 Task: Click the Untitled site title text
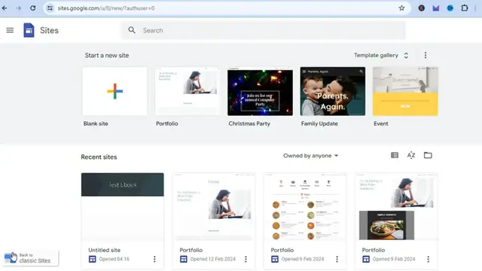(x=105, y=250)
